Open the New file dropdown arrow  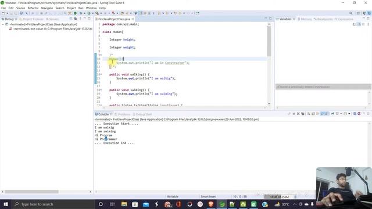7,13
